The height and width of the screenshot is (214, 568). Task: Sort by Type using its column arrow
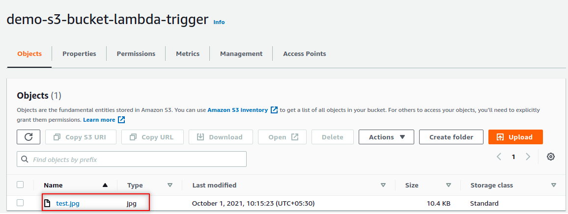coord(170,186)
